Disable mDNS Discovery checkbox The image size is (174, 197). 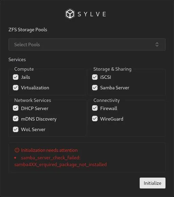click(16, 119)
